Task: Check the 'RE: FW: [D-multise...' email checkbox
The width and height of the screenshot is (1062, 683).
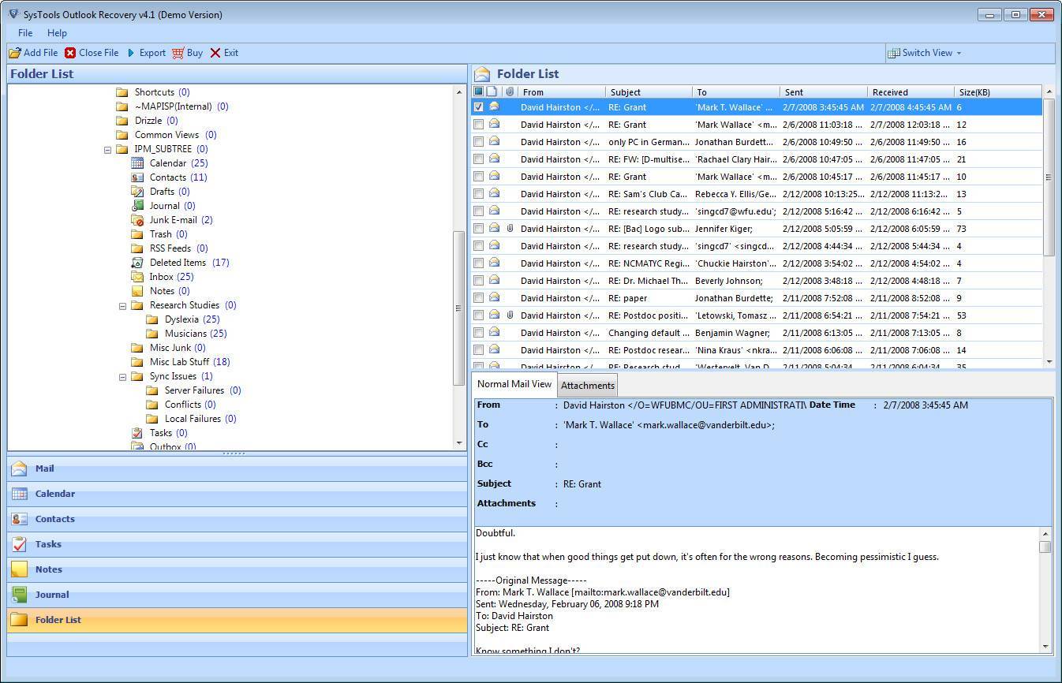Action: [x=478, y=159]
